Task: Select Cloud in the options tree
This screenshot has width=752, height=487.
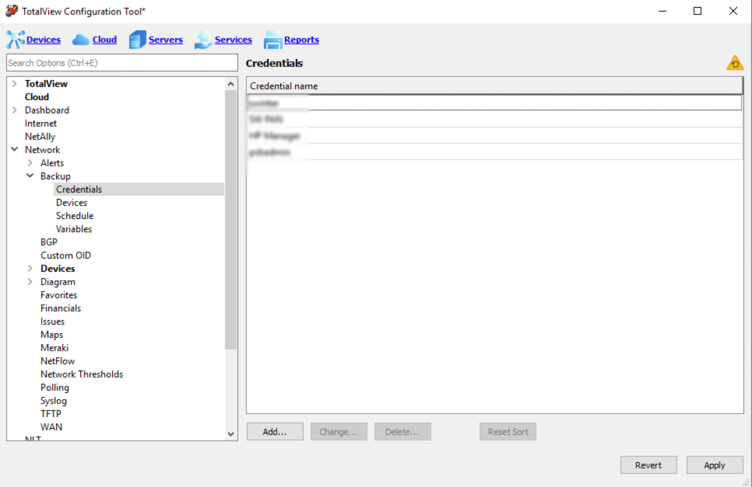Action: [37, 97]
